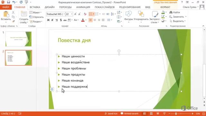The width and height of the screenshot is (206, 116).
Task: Switch to the ВСТАВКА tab
Action: (x=35, y=7)
